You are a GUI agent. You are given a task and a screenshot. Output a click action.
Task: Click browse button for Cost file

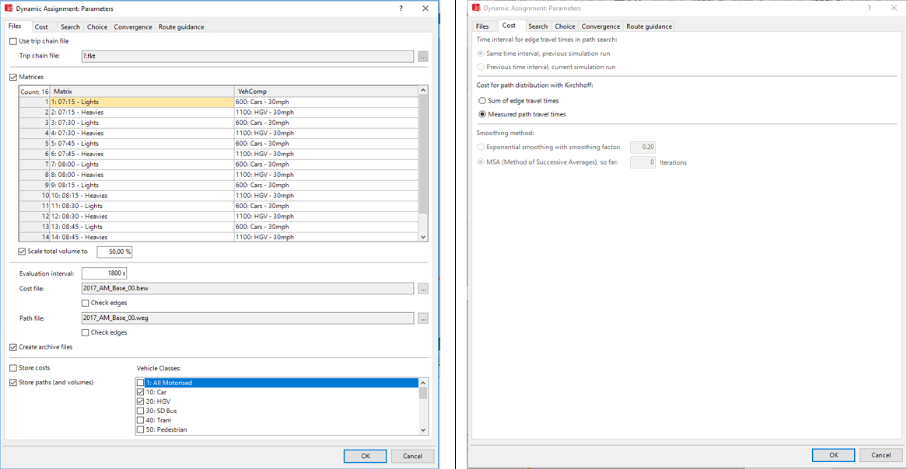(x=423, y=288)
